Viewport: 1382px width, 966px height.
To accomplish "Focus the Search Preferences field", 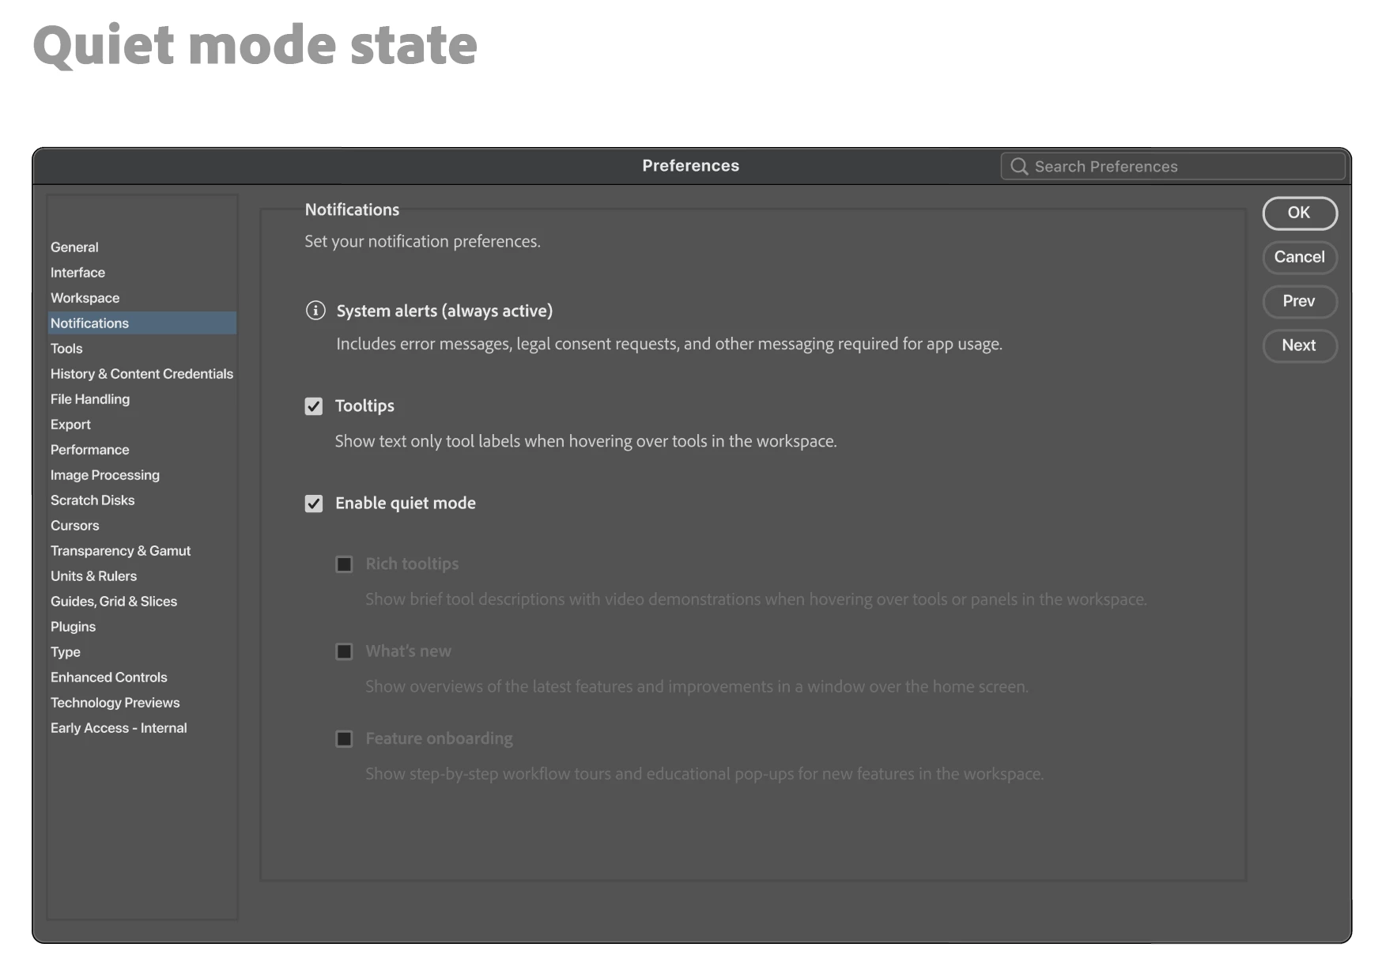I will click(x=1172, y=166).
